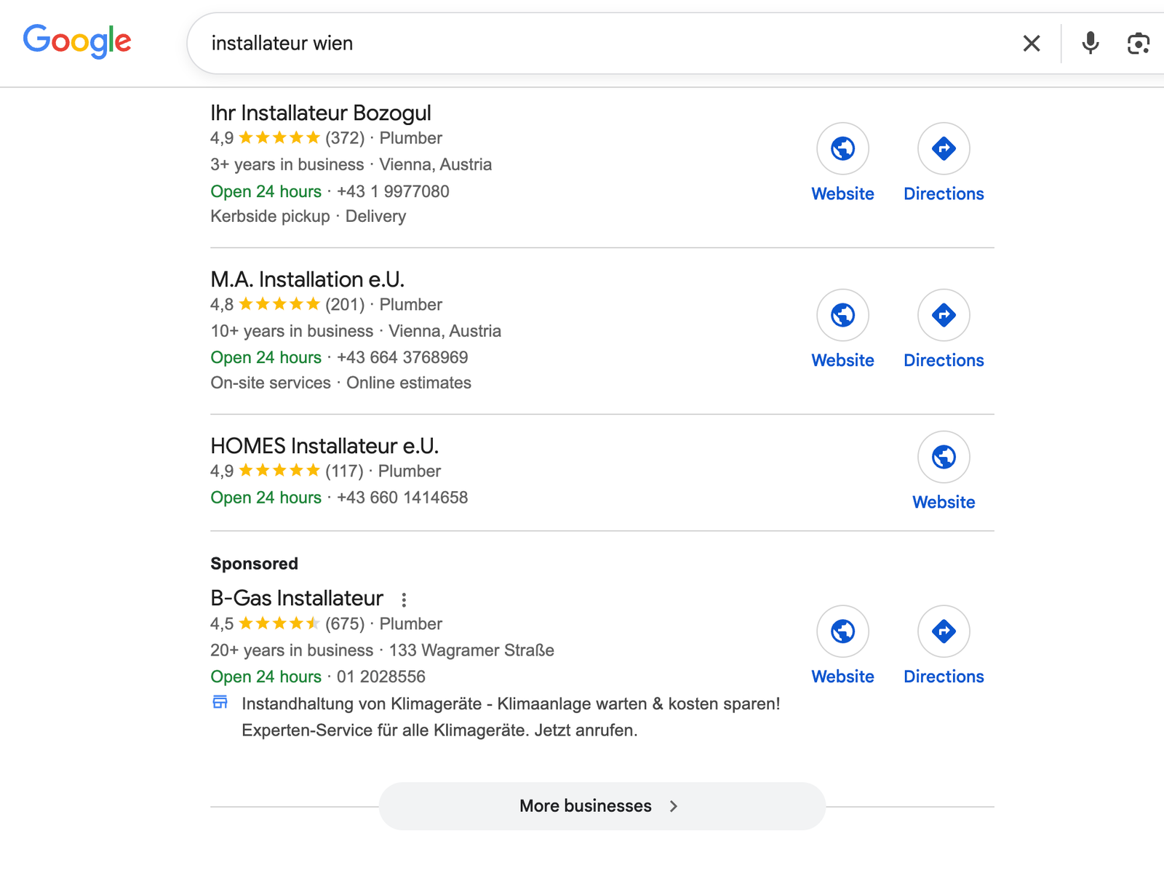Click the B-Gas star rating review count
1164x873 pixels.
click(345, 624)
